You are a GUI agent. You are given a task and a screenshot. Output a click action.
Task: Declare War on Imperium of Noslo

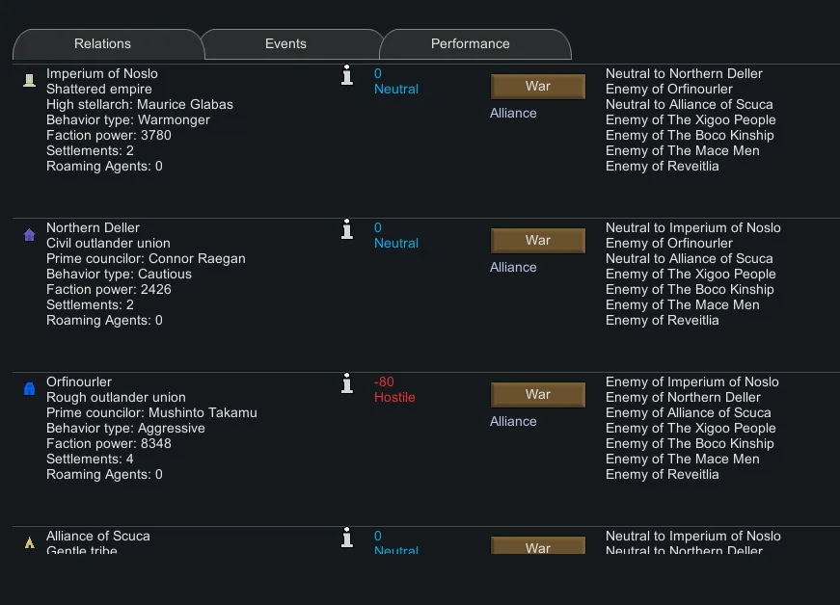click(x=537, y=87)
